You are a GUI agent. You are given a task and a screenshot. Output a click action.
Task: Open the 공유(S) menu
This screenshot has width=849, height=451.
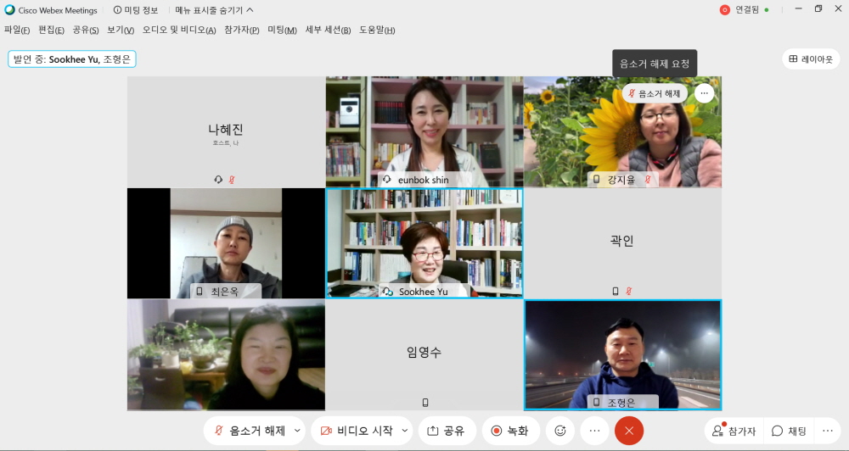pyautogui.click(x=86, y=31)
